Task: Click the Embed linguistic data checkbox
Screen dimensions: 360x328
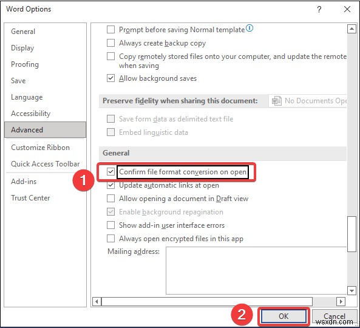Action: pos(110,132)
